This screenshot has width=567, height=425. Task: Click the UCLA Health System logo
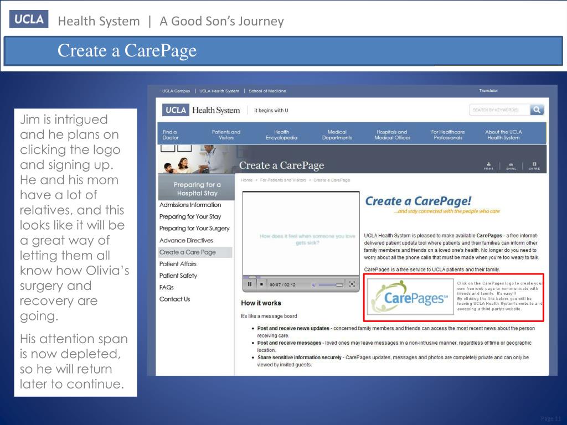tap(201, 110)
